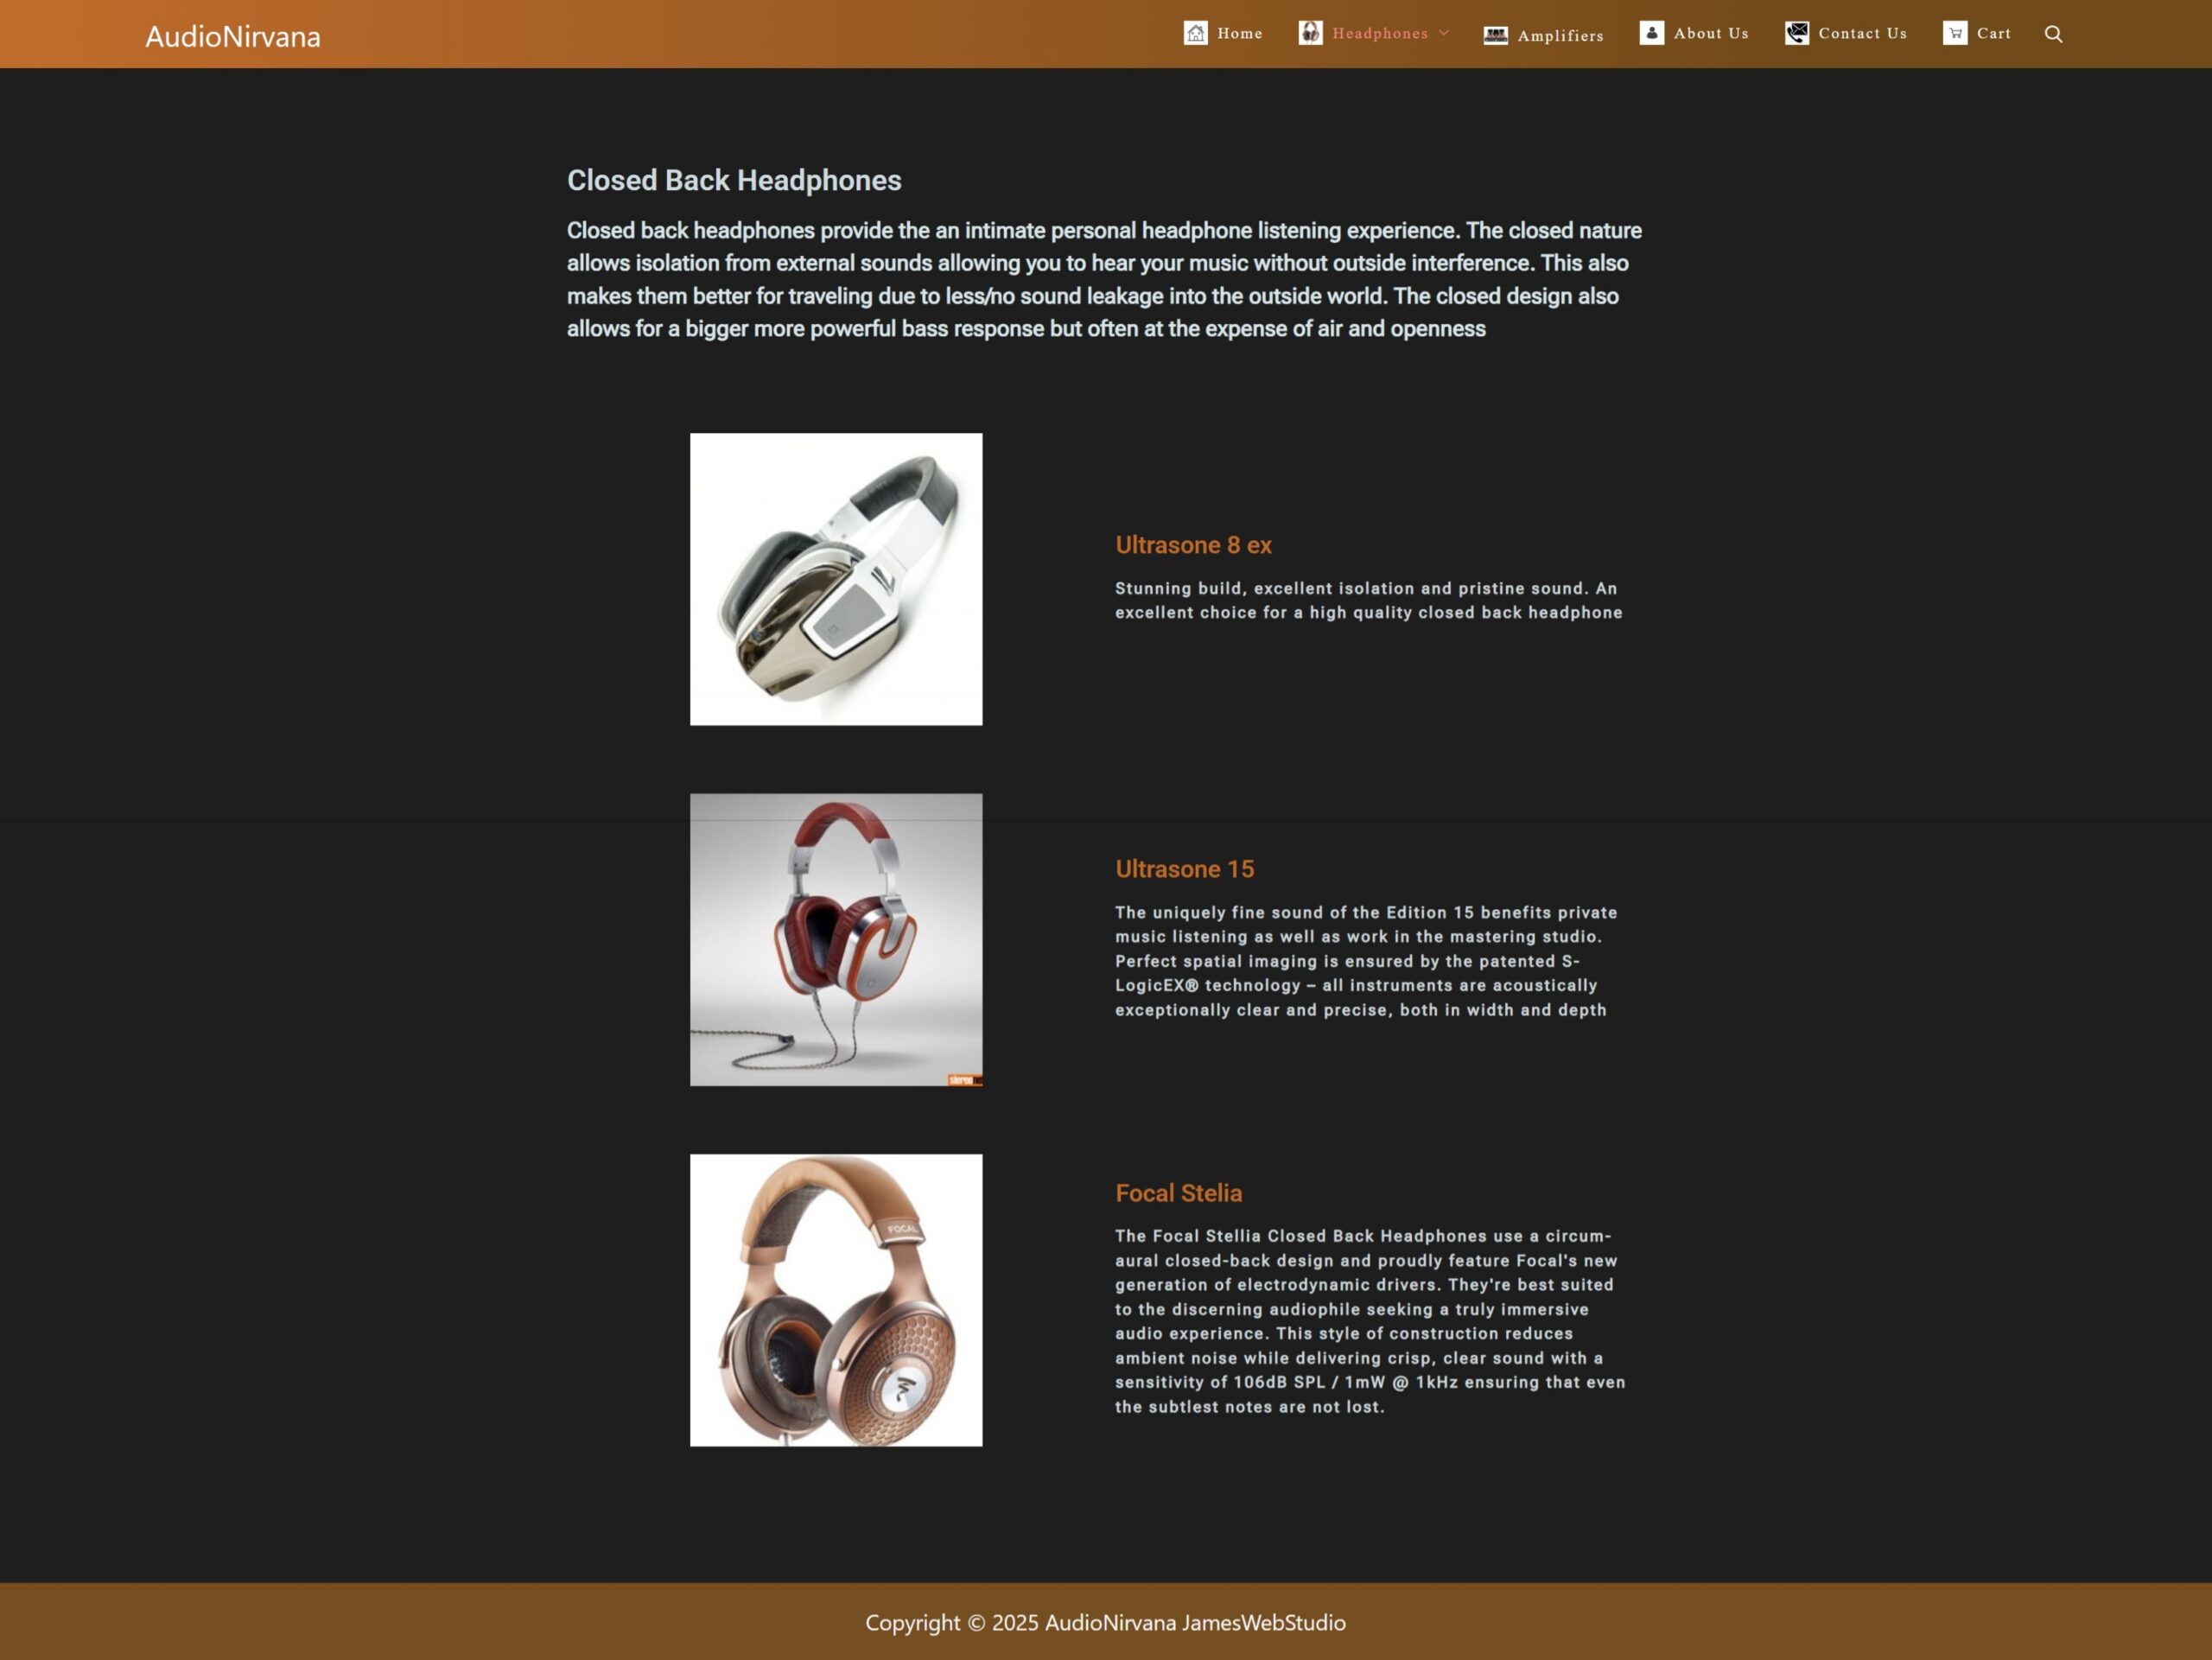2212x1660 pixels.
Task: Click the Amplifiers icon in navbar
Action: pyautogui.click(x=1495, y=35)
